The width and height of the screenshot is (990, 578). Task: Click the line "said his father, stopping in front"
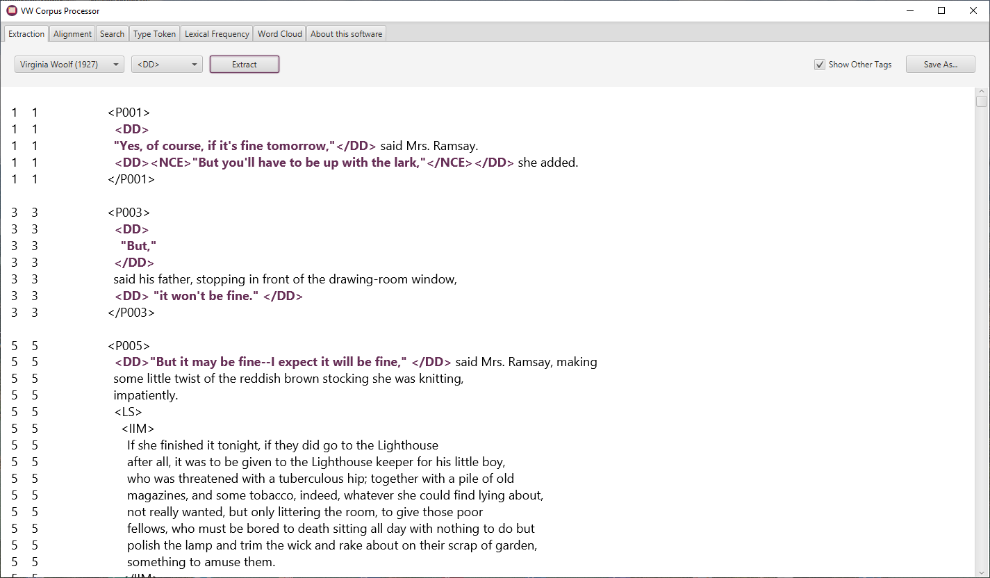click(x=285, y=279)
